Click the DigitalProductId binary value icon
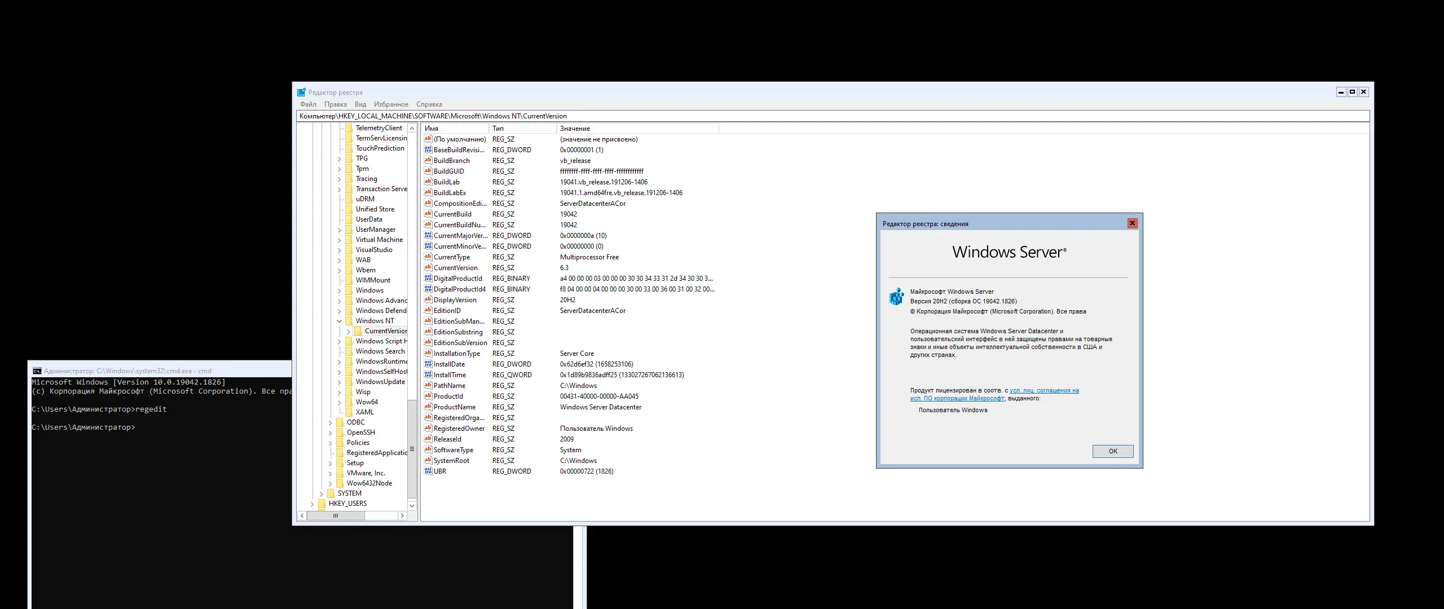 (428, 279)
